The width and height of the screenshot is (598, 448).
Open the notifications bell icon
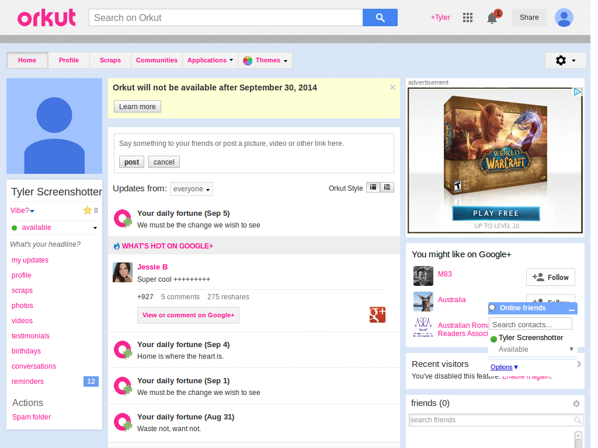pyautogui.click(x=492, y=17)
